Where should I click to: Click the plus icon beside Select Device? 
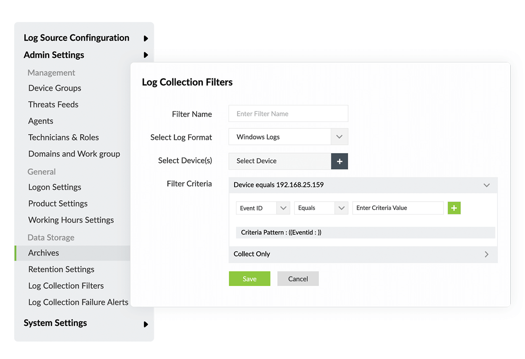tap(339, 161)
